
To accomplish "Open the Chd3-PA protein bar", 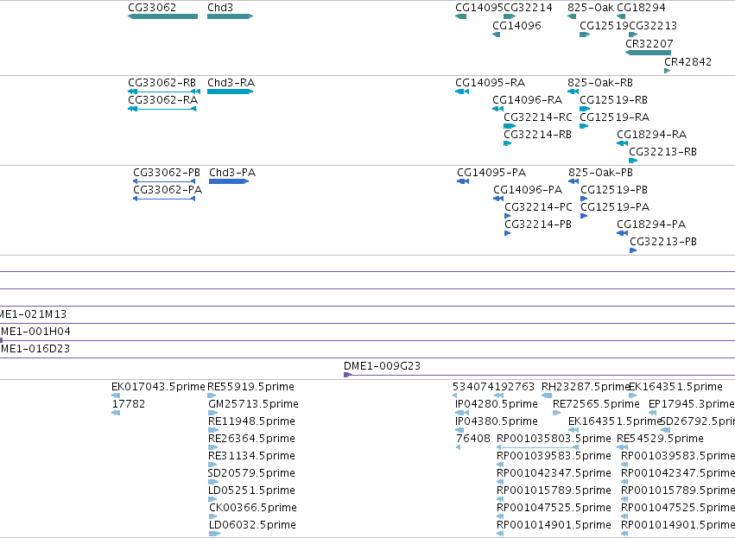I will click(x=229, y=181).
